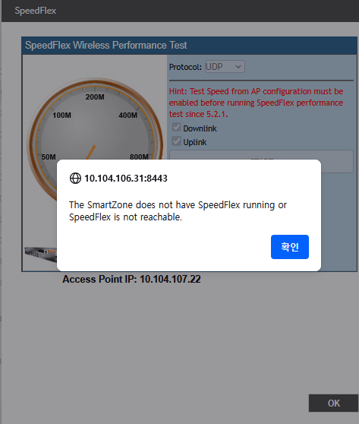
Task: Click the SpeedFlex window title text
Action: 36,11
